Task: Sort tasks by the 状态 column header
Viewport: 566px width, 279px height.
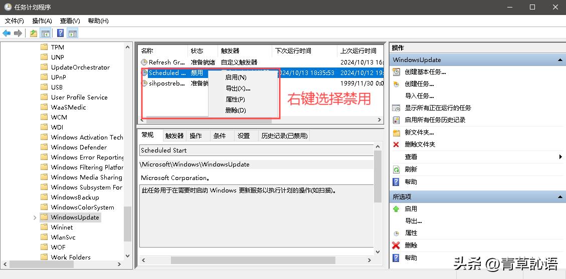Action: pos(203,51)
